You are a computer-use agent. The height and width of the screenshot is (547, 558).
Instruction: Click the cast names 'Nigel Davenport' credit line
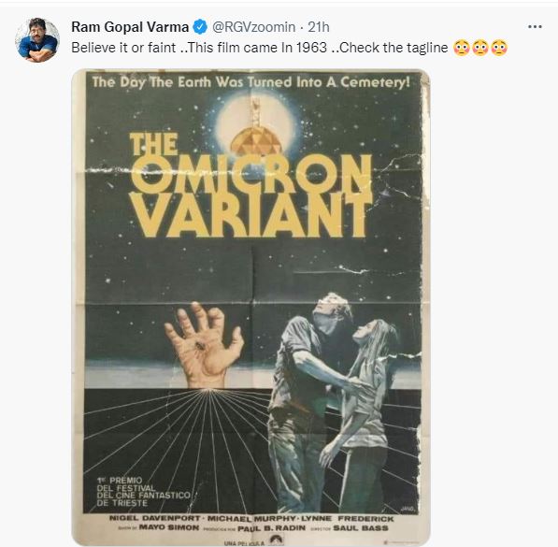[251, 519]
